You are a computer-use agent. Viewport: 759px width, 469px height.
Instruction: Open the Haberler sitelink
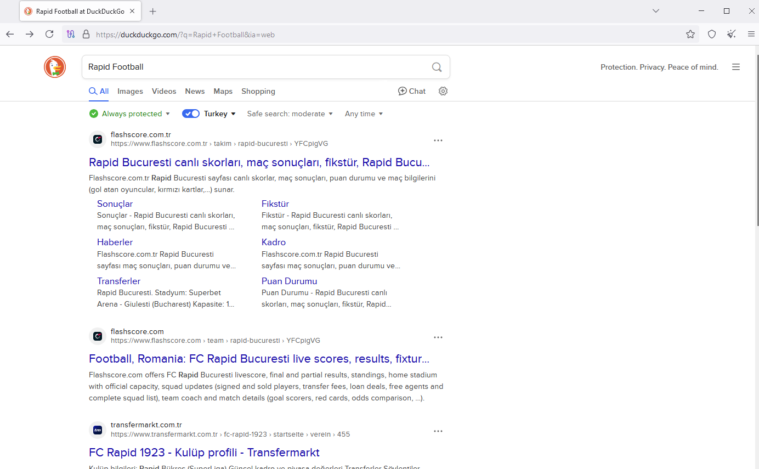point(115,242)
